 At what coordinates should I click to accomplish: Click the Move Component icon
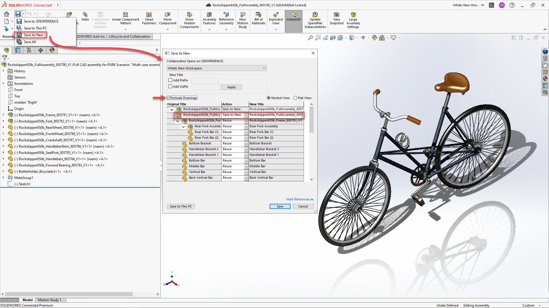168,15
